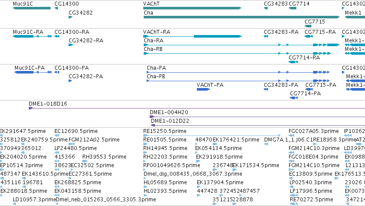The image size is (365, 206).
Task: Select the CG7714-PA protein glyph
Action: pyautogui.click(x=294, y=98)
